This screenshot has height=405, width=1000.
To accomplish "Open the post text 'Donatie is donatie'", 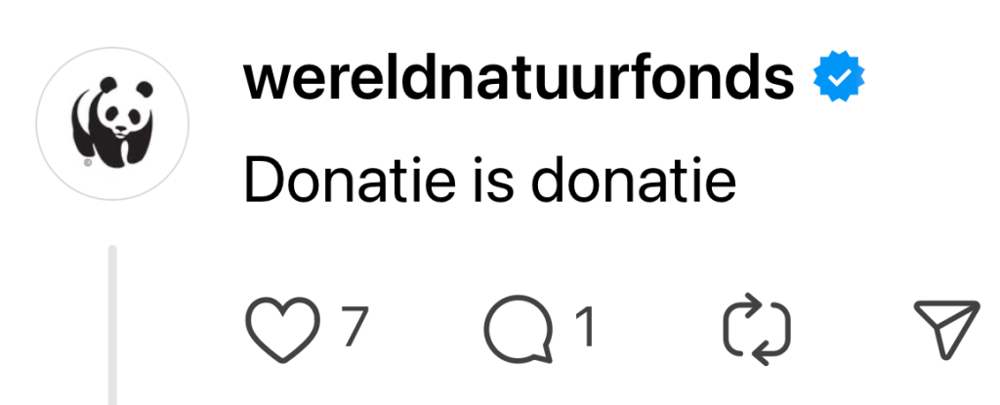I will [x=490, y=180].
